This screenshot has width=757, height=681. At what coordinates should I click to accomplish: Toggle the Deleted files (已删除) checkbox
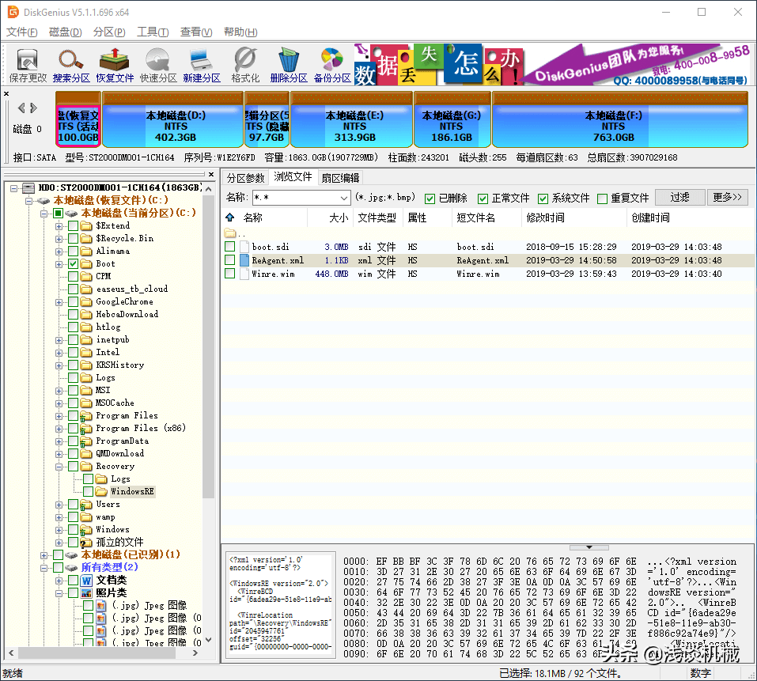coord(430,199)
